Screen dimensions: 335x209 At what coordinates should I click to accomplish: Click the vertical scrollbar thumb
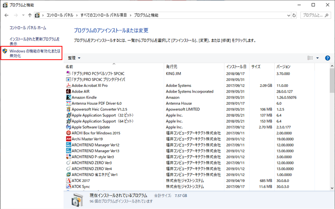pos(332,81)
